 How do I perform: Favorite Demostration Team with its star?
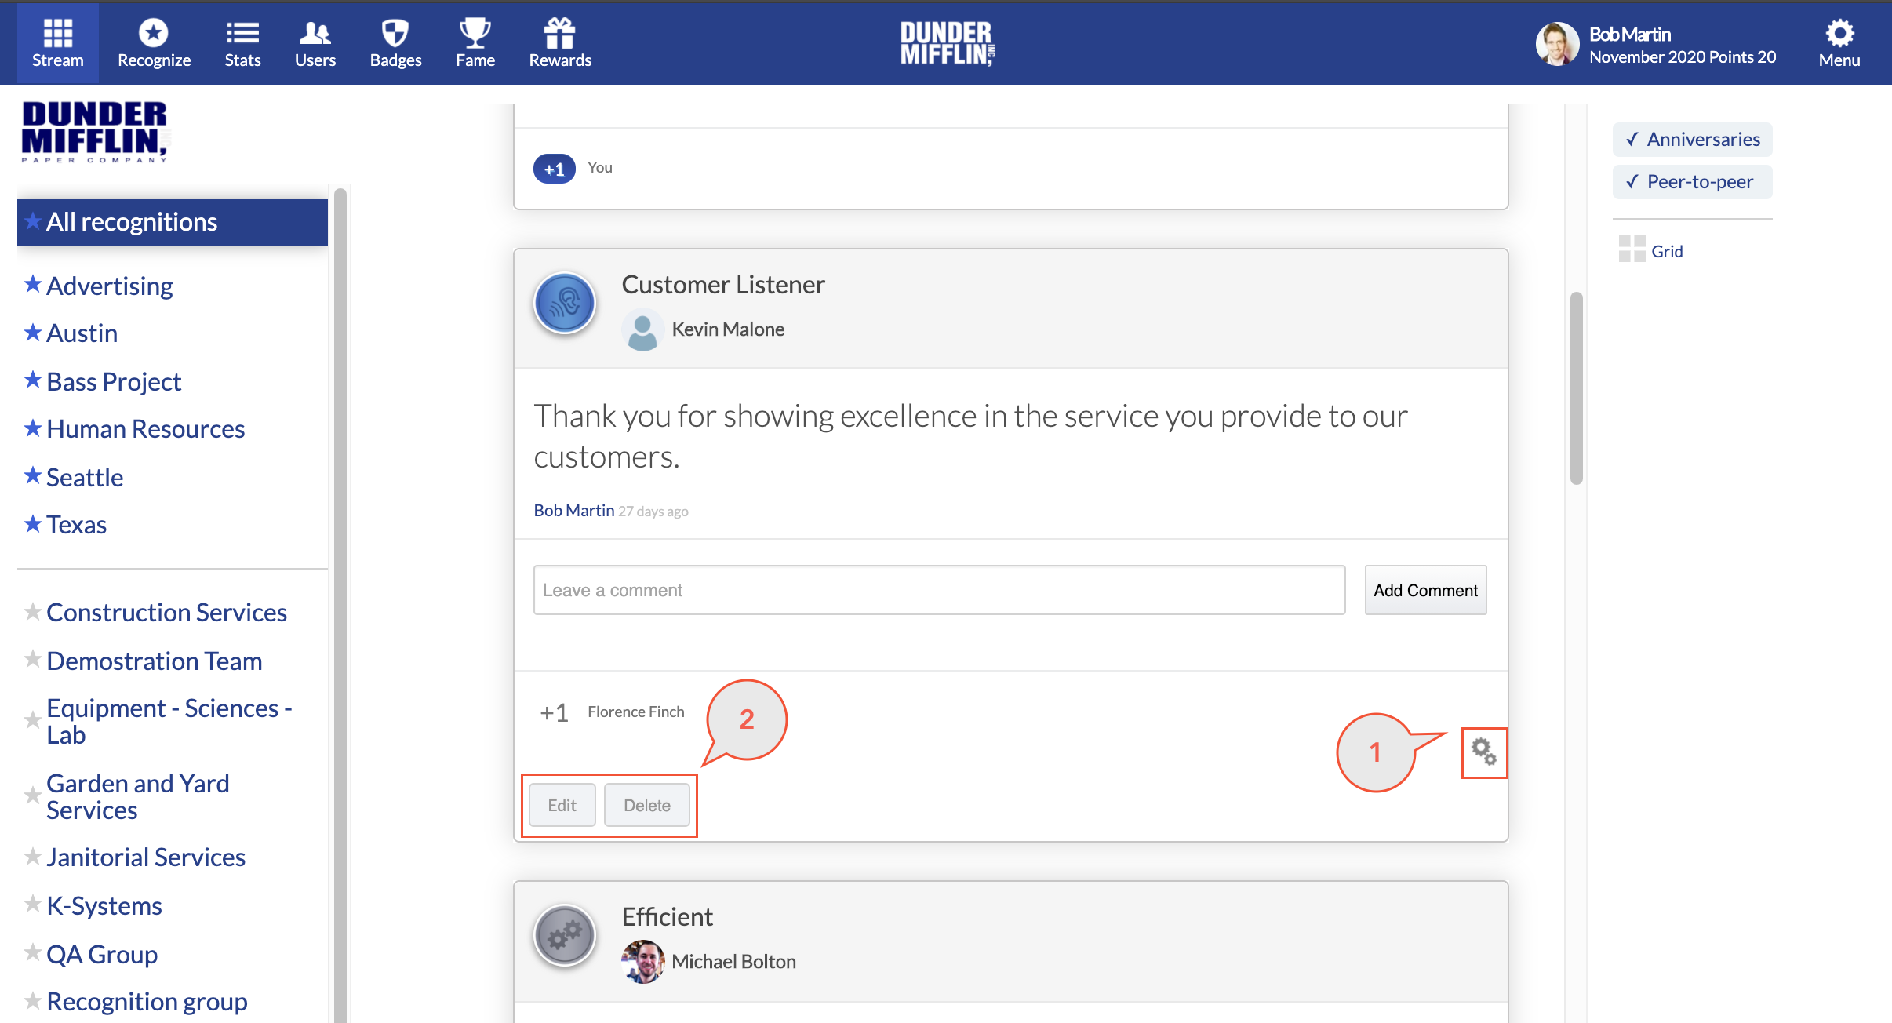(x=32, y=660)
